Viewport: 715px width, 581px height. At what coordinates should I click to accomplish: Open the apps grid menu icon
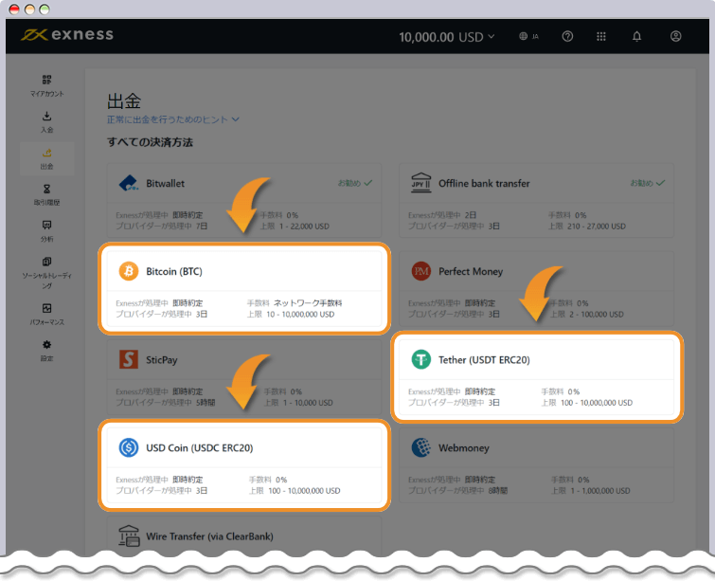(601, 37)
